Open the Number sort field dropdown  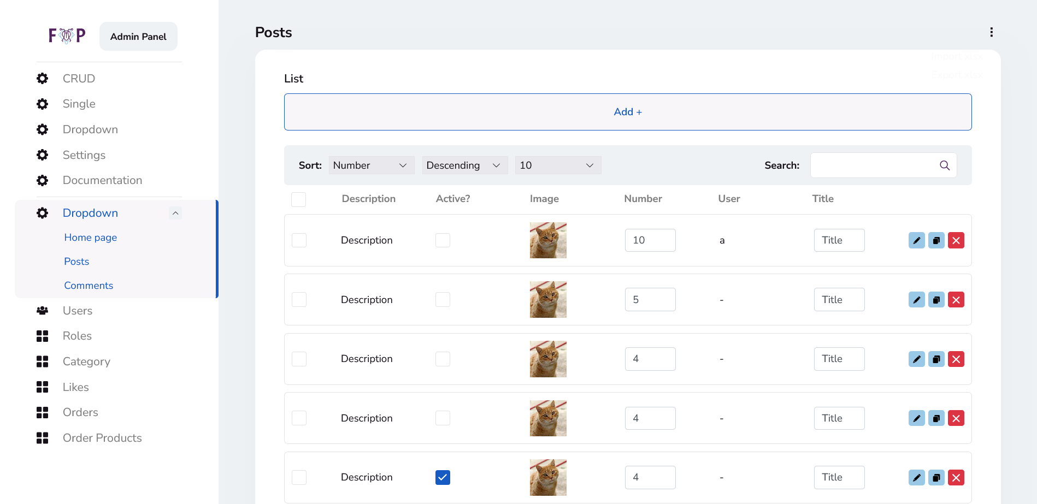point(371,165)
